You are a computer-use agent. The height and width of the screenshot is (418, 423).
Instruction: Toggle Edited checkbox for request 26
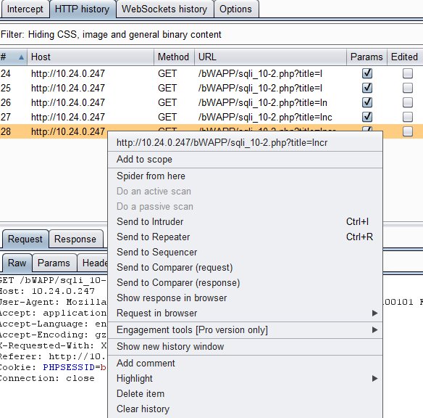tap(408, 102)
